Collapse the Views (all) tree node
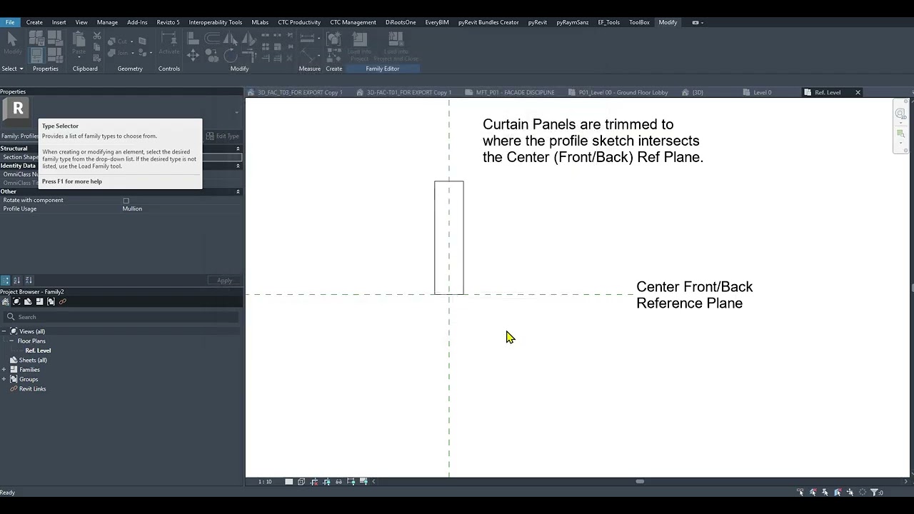The width and height of the screenshot is (914, 514). tap(4, 331)
